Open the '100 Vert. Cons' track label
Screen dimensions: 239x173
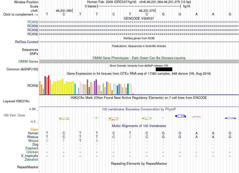pos(14,115)
